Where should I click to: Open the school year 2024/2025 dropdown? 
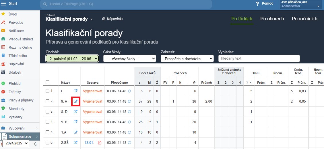point(15,143)
